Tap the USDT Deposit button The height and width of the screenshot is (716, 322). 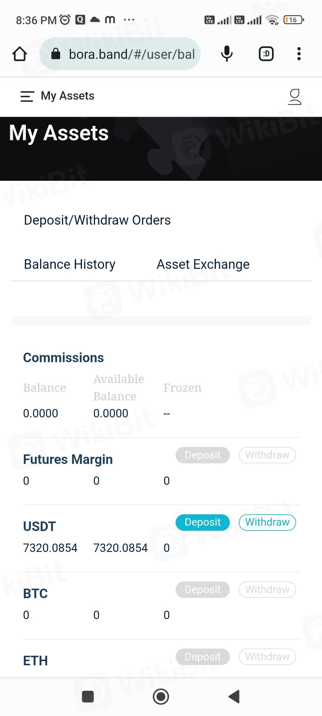click(202, 522)
